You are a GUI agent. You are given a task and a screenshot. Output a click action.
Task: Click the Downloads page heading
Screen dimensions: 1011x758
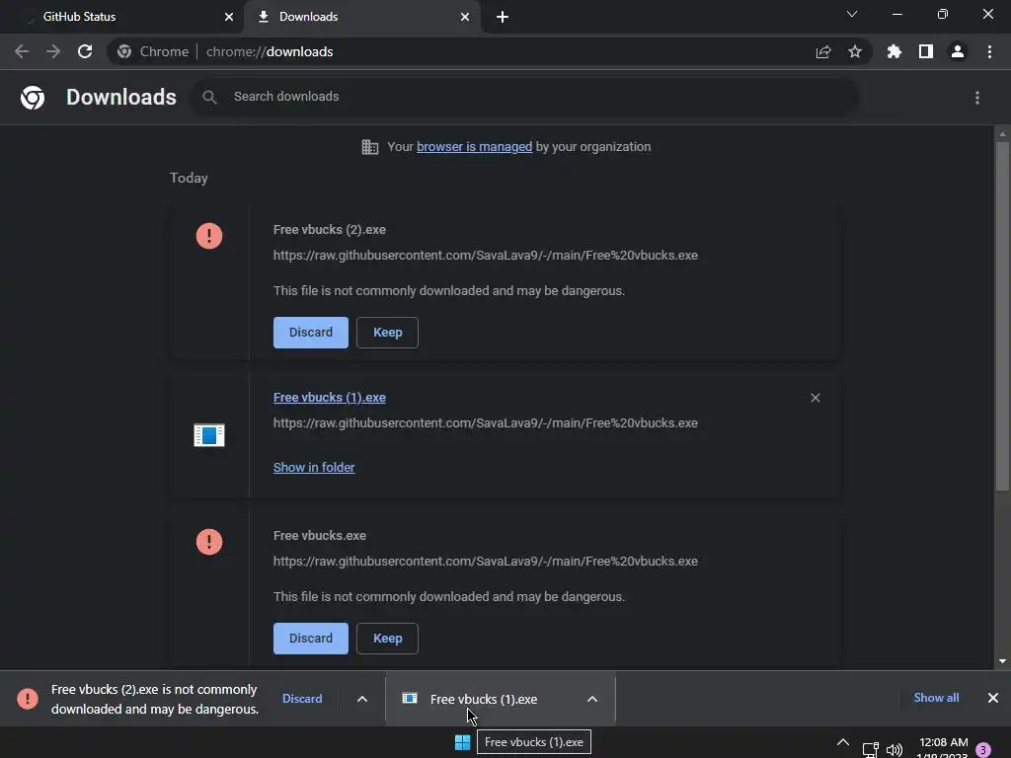click(x=121, y=98)
